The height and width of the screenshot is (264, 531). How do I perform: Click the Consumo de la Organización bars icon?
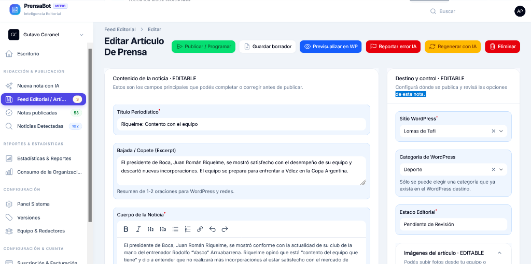pos(9,172)
